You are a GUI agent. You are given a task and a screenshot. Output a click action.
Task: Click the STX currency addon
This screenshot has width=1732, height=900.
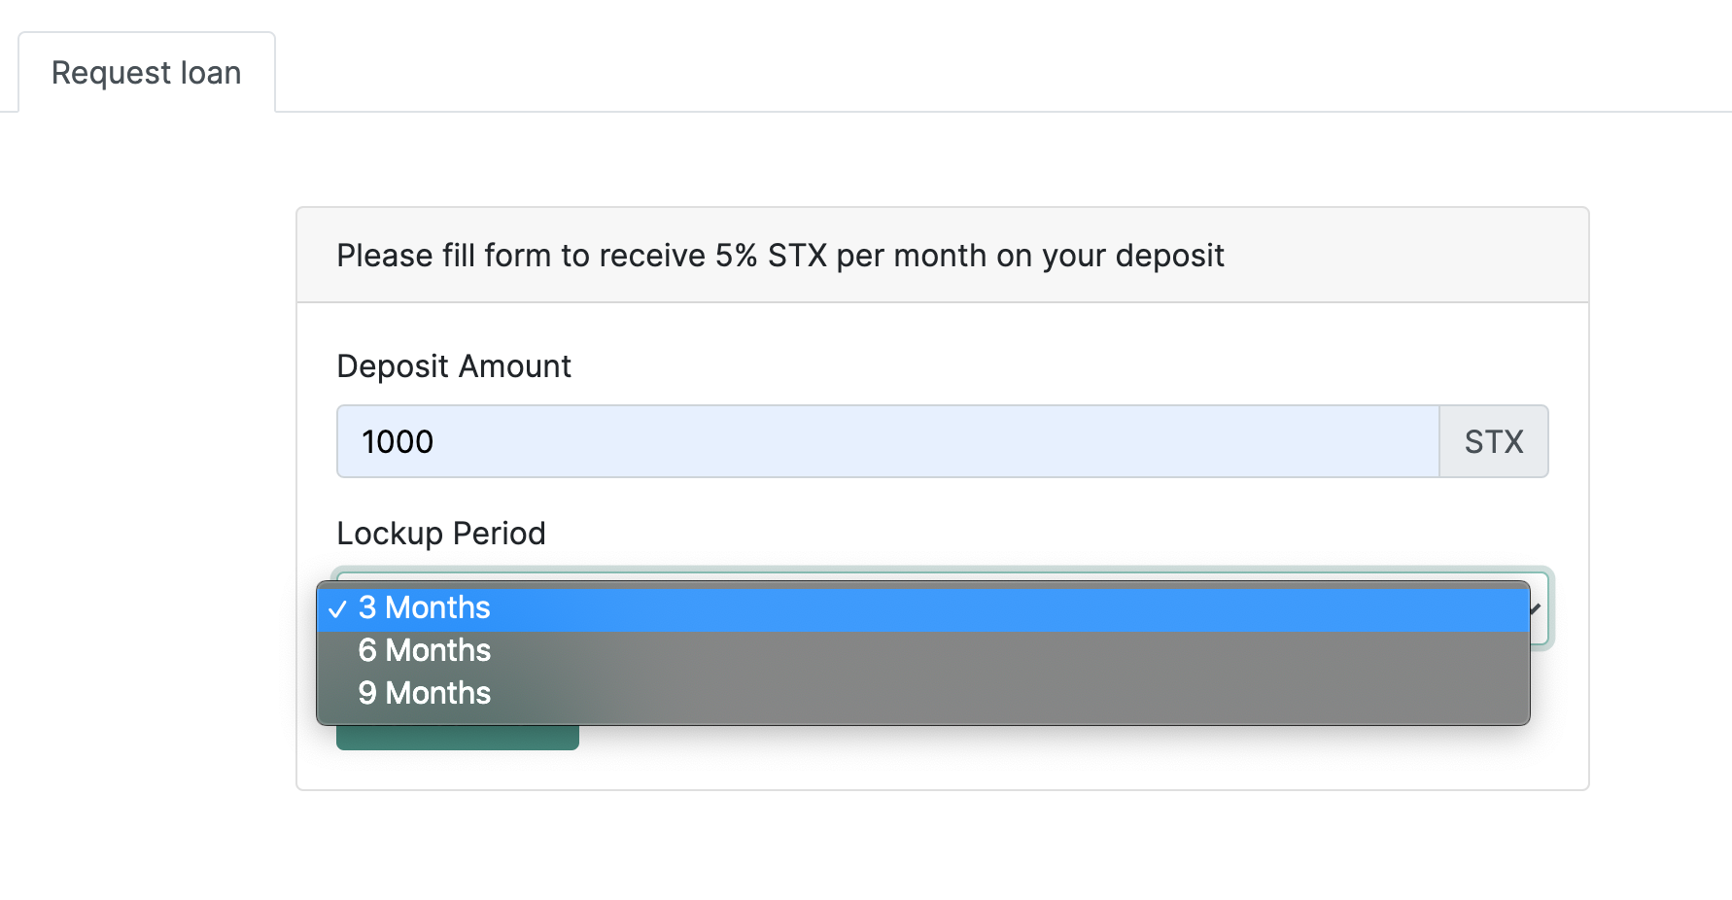point(1493,441)
